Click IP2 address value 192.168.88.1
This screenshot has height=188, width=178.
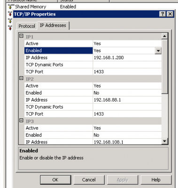(107, 100)
